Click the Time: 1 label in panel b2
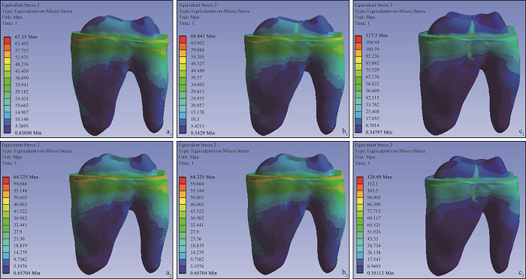Viewport: 526px width, 279px height. 186,163
